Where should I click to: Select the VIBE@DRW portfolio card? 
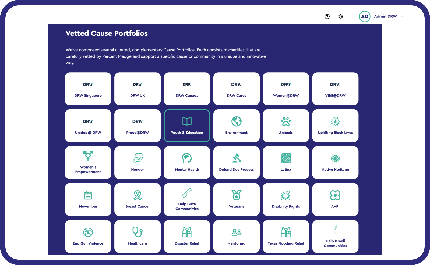click(x=335, y=89)
